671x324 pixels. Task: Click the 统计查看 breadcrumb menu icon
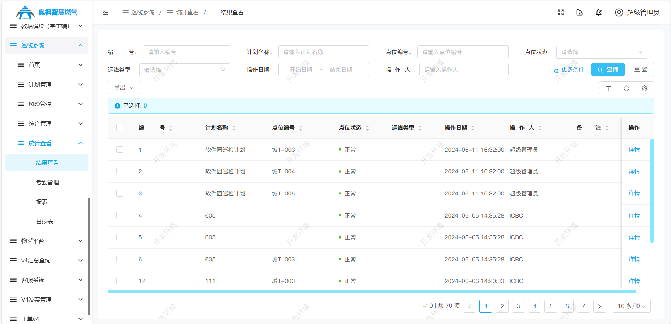tap(170, 12)
